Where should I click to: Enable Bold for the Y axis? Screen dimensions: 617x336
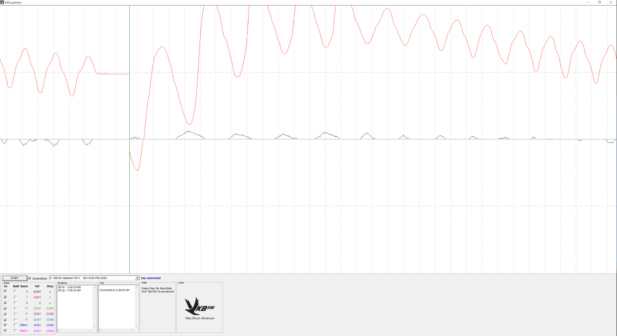pos(15,297)
